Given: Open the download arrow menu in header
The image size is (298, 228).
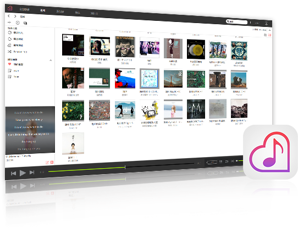Looking at the screenshot, I should [x=266, y=24].
